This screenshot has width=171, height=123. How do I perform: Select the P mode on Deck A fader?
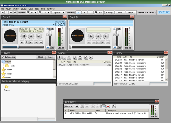[x=50, y=29]
